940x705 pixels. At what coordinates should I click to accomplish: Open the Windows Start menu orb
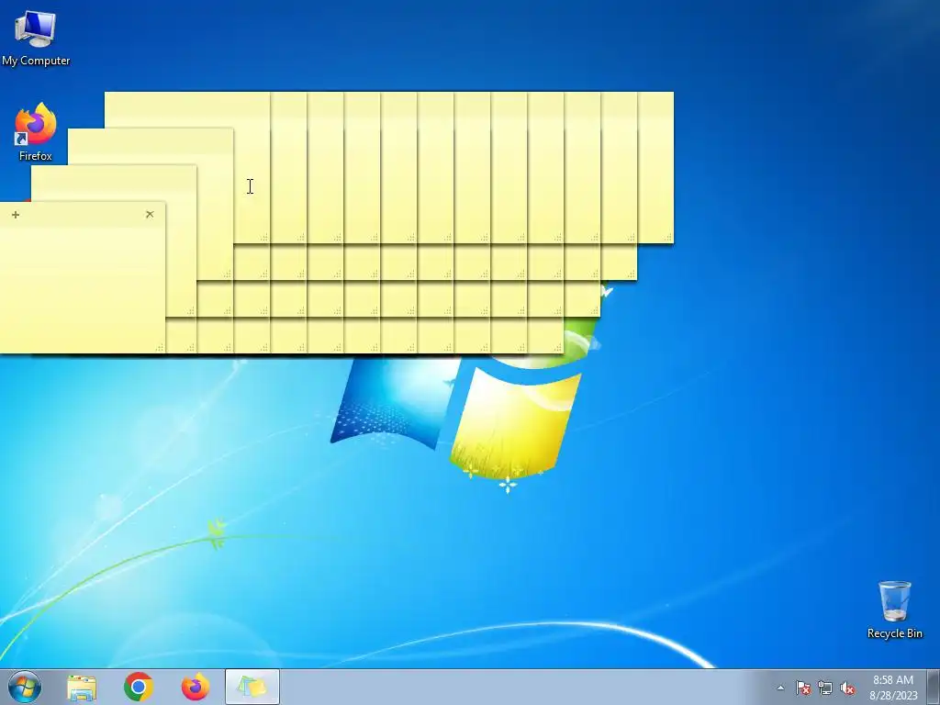[x=25, y=687]
